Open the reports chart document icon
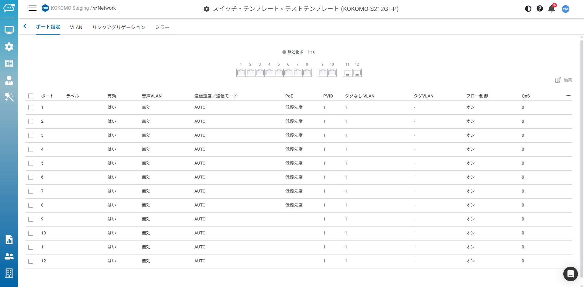The image size is (584, 287). [x=9, y=240]
